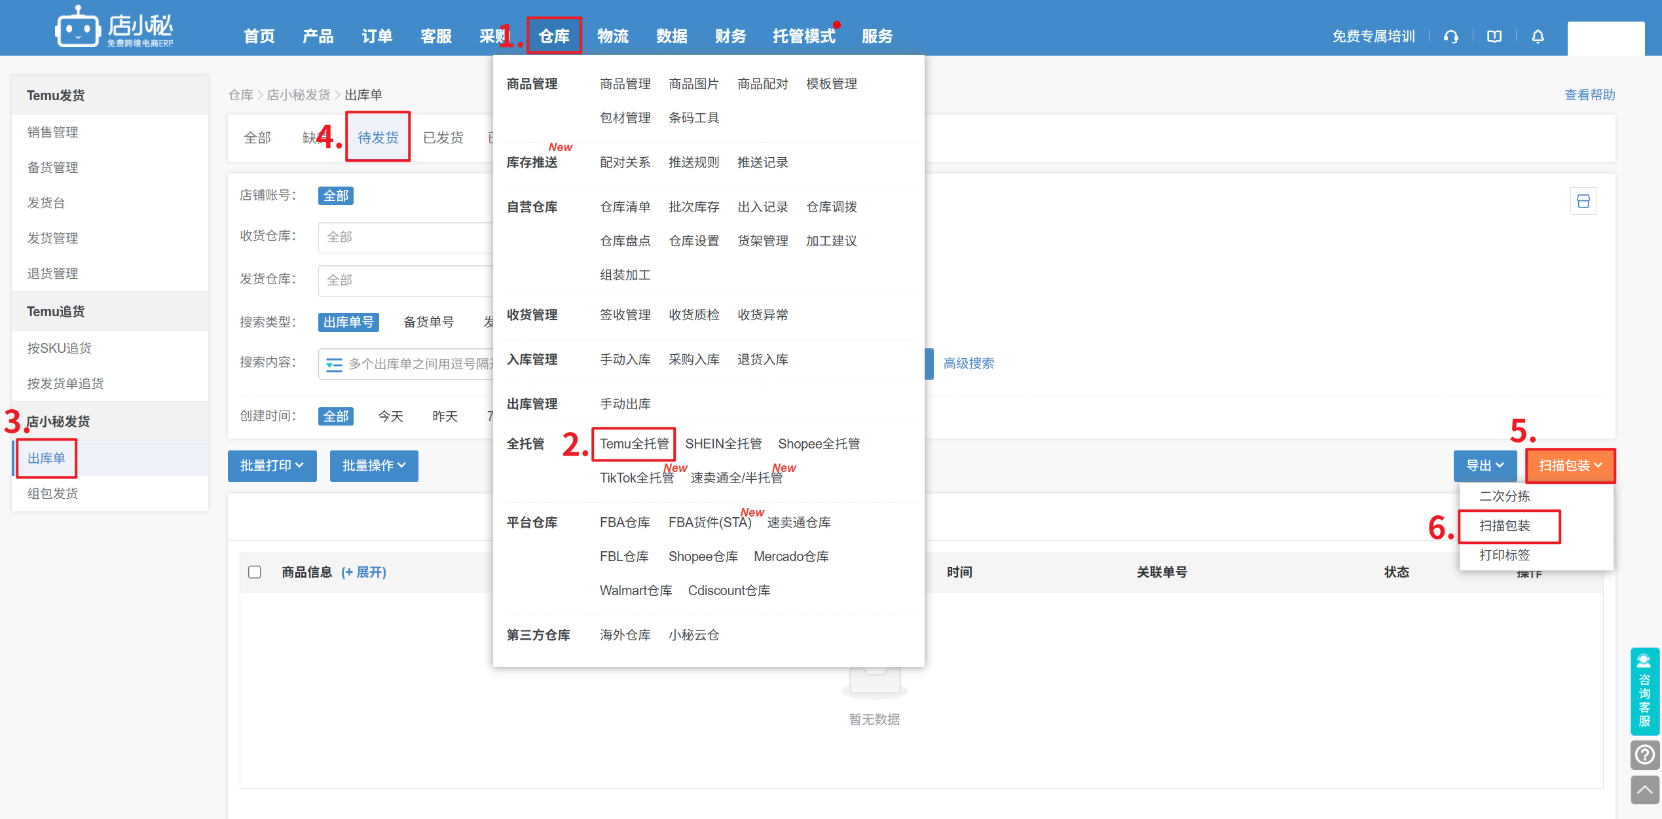
Task: Open the help book icon
Action: click(x=1494, y=37)
